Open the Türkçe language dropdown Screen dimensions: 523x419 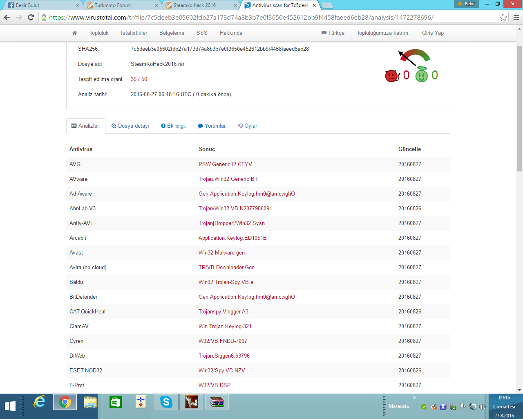(x=333, y=33)
